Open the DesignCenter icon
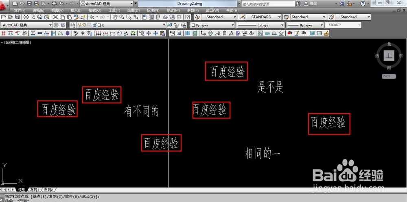Screen dimensions: 407x202 [x=151, y=17]
